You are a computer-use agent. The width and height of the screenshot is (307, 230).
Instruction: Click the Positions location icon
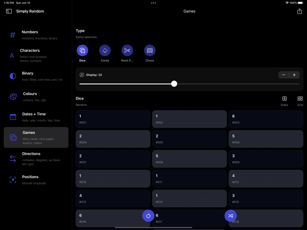[x=13, y=180]
